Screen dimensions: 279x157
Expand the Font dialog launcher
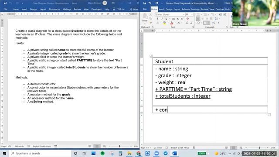pyautogui.click(x=193, y=27)
